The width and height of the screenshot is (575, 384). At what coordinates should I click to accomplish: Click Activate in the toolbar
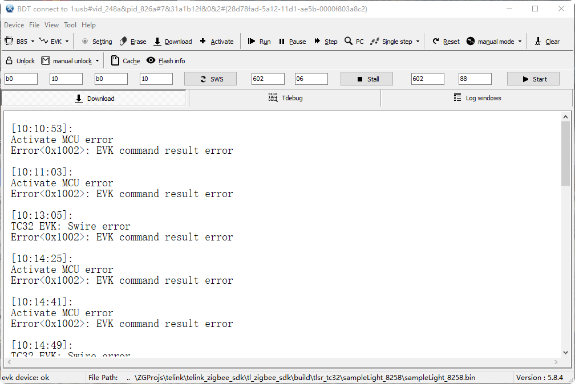pyautogui.click(x=217, y=42)
